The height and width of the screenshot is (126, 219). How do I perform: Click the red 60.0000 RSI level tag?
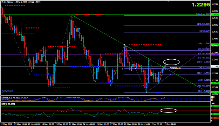click(215, 110)
